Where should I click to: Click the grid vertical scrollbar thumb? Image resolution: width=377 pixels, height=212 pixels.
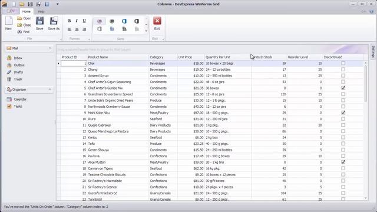366,84
